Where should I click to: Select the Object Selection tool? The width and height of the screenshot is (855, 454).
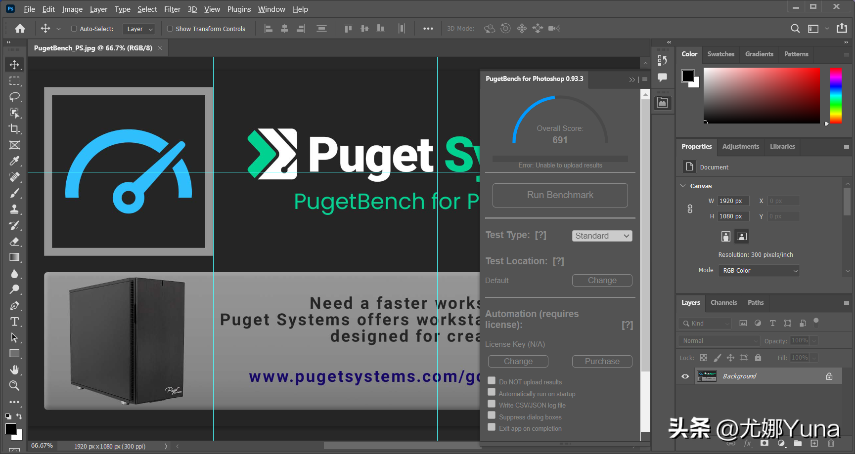(14, 113)
